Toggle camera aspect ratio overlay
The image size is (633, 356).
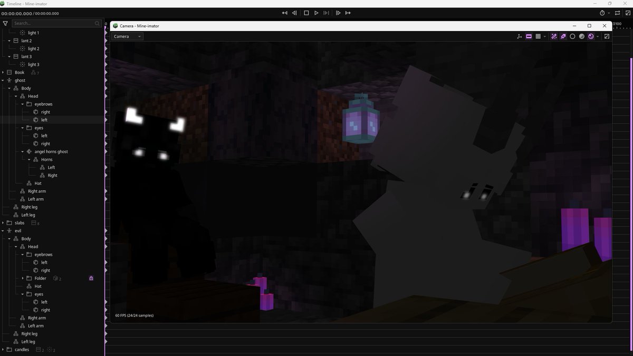pyautogui.click(x=529, y=36)
